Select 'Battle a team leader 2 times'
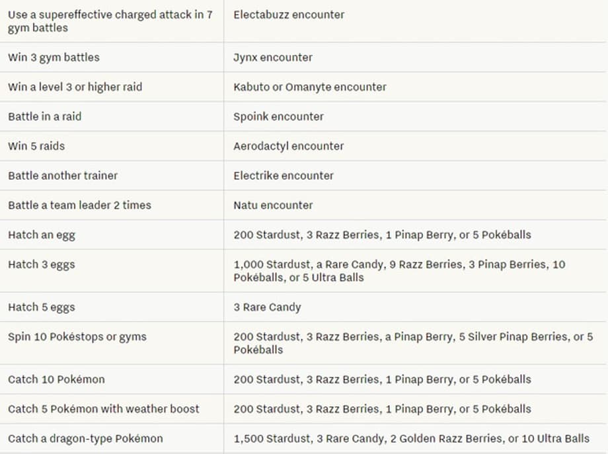Image resolution: width=608 pixels, height=454 pixels. (x=79, y=205)
